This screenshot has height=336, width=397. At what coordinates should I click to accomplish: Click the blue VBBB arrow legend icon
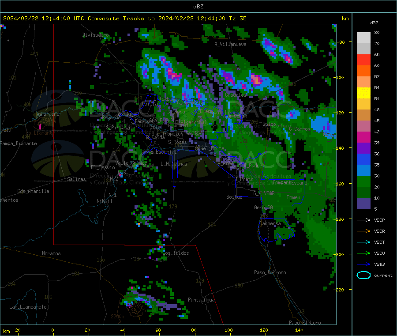click(x=363, y=264)
